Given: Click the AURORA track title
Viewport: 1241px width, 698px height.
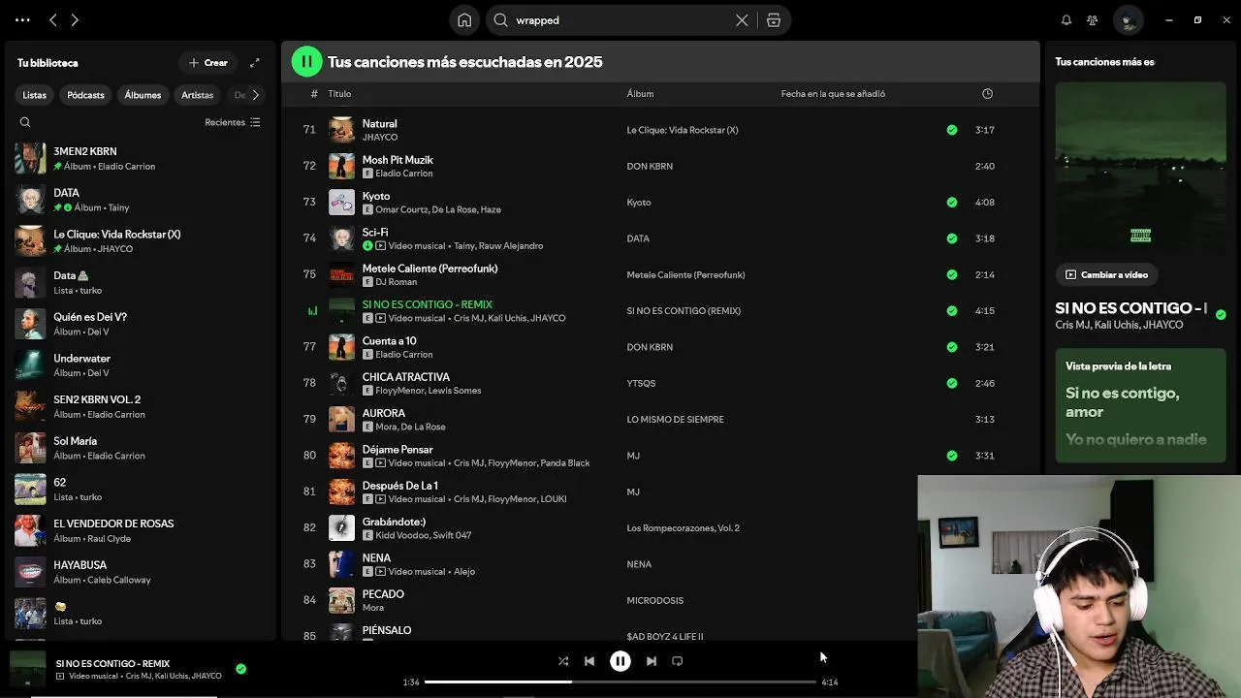Looking at the screenshot, I should click(384, 413).
